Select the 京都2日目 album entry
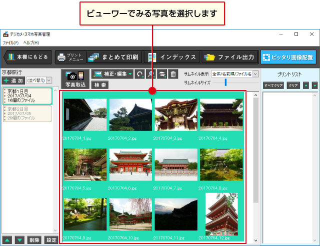320x246 pixels. (x=27, y=113)
